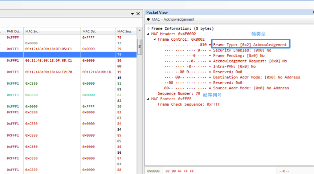
Task: Open the left panel's dropdown arrow menu
Action: pos(132,14)
